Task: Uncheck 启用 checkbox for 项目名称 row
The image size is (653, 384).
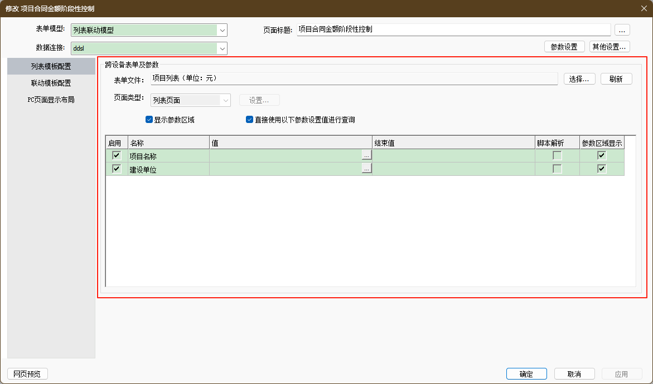Action: [117, 156]
